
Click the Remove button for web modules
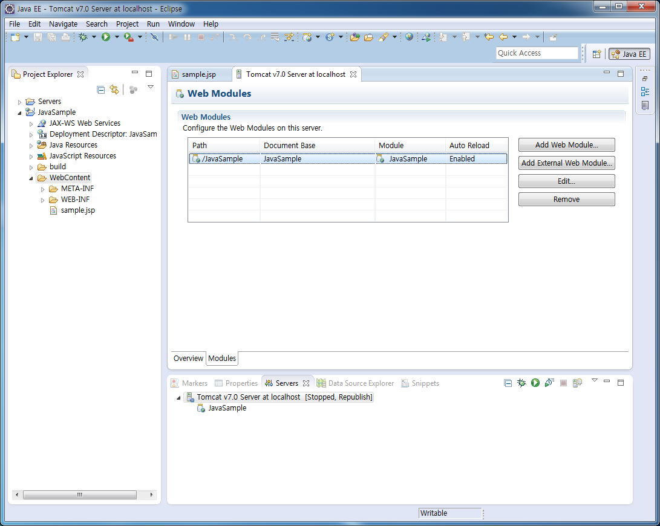566,200
